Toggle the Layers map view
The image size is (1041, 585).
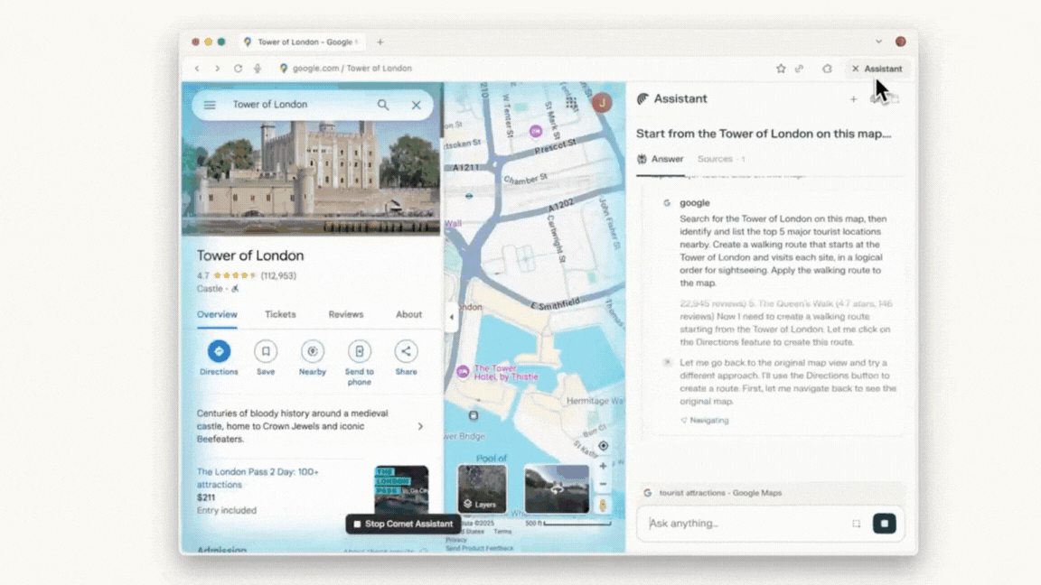pyautogui.click(x=482, y=489)
